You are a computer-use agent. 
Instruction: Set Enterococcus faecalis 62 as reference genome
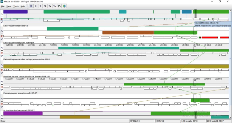pos(2,19)
